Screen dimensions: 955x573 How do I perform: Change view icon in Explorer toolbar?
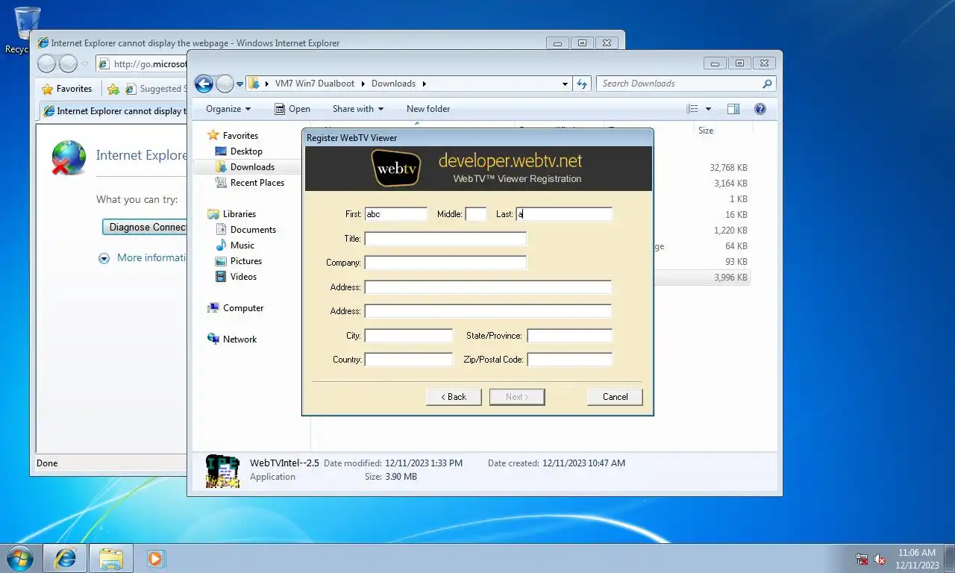(692, 109)
